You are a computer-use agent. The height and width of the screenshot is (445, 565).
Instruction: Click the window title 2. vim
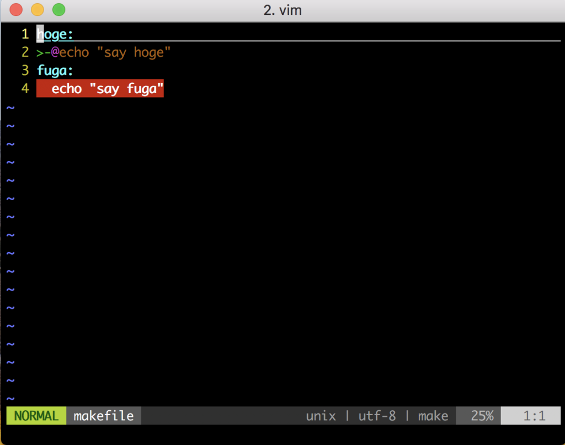282,10
